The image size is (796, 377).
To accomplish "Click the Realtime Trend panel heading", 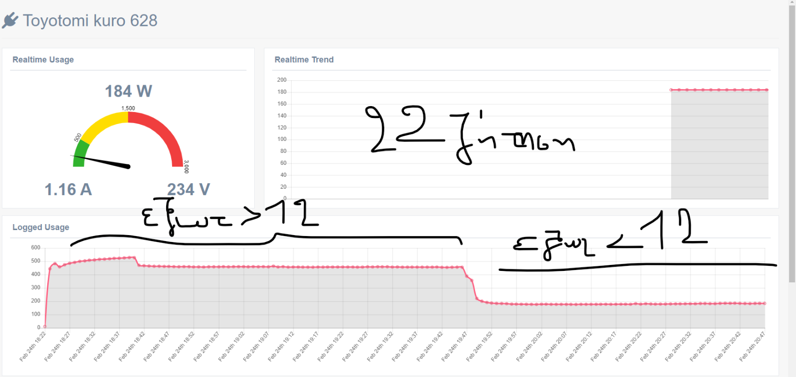I will point(304,60).
